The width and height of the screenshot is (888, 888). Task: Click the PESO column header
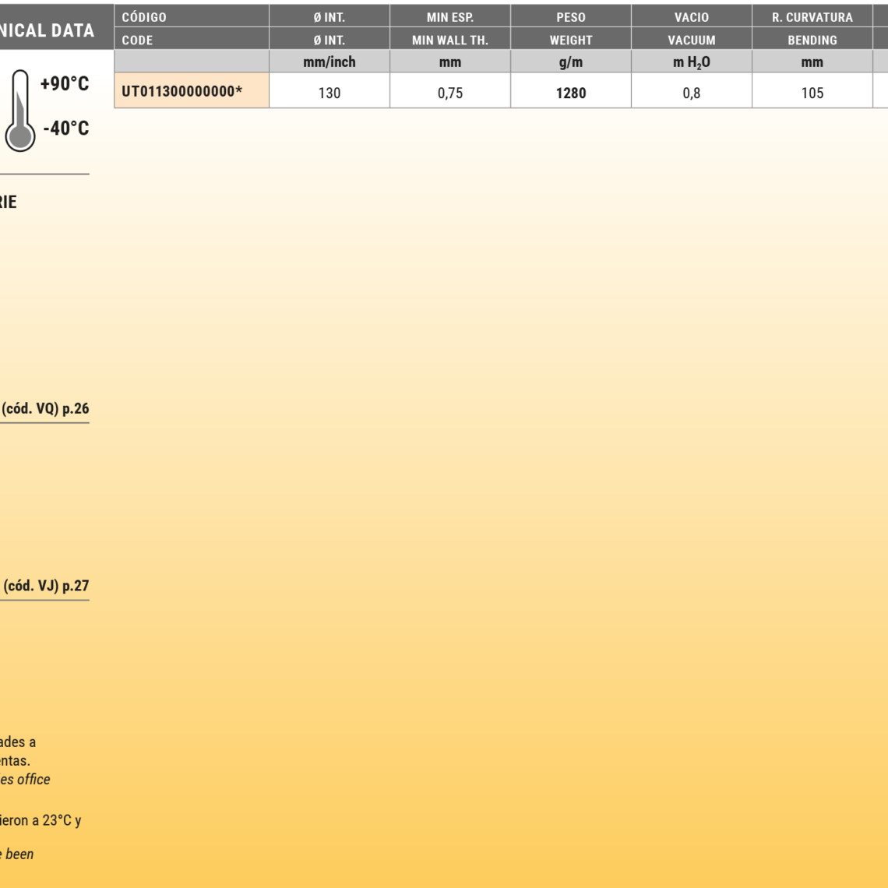coord(571,17)
